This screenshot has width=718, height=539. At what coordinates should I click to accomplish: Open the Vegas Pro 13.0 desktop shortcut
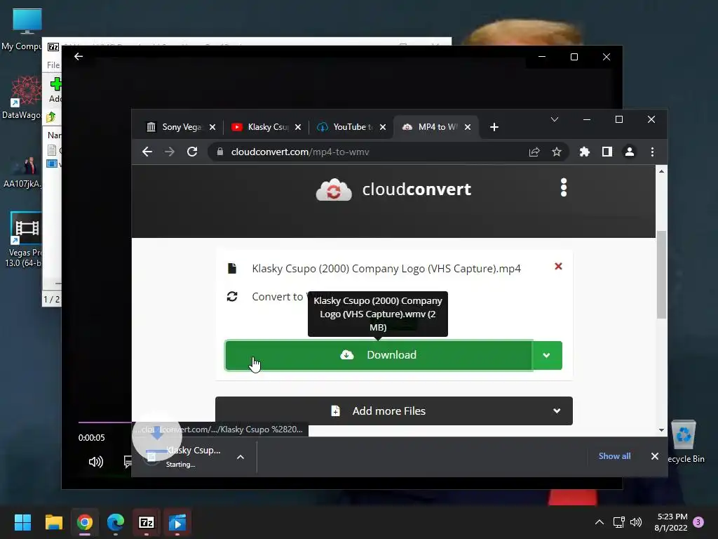tap(24, 239)
